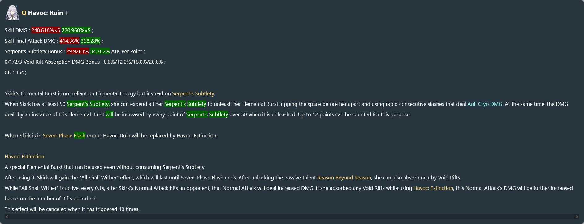Viewport: 584px width, 224px height.
Task: Click the Havoc: Ruin skill title
Action: pyautogui.click(x=45, y=13)
